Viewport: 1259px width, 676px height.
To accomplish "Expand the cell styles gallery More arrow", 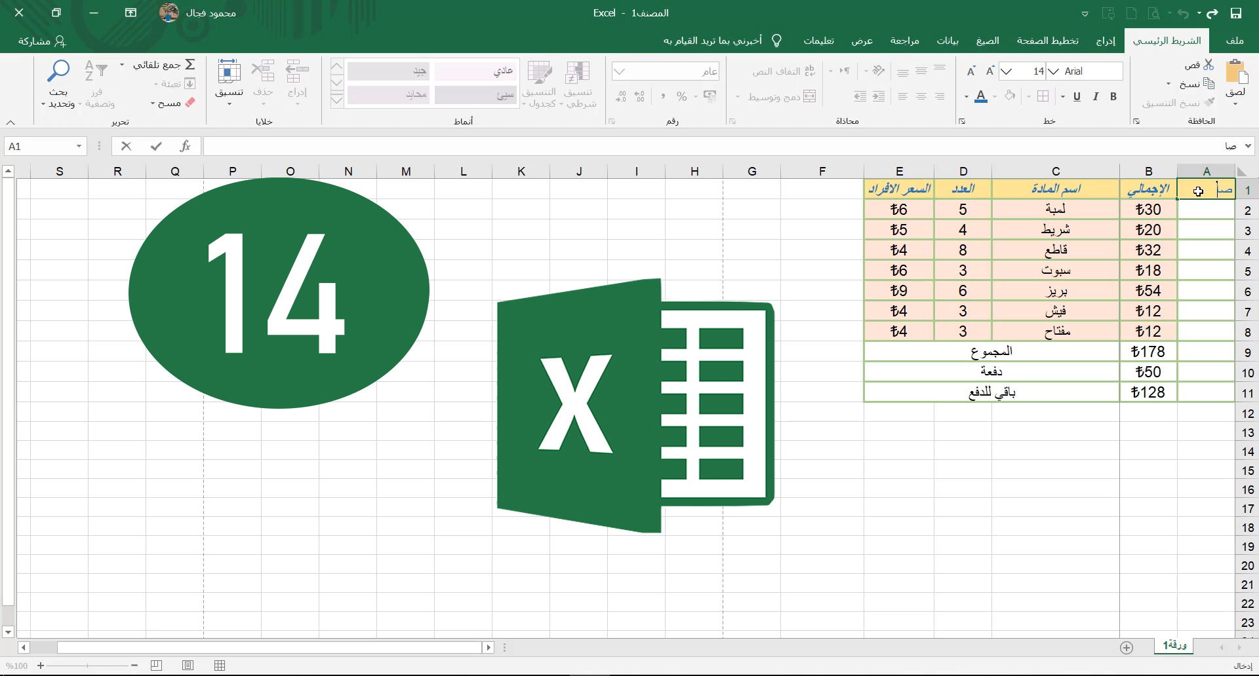I will point(336,100).
